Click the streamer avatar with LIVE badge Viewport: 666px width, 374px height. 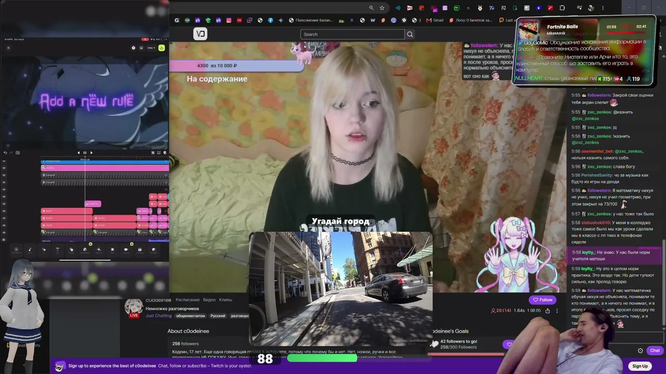[x=134, y=309]
